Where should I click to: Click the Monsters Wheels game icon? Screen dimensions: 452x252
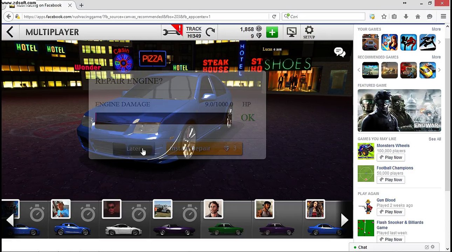coord(366,152)
